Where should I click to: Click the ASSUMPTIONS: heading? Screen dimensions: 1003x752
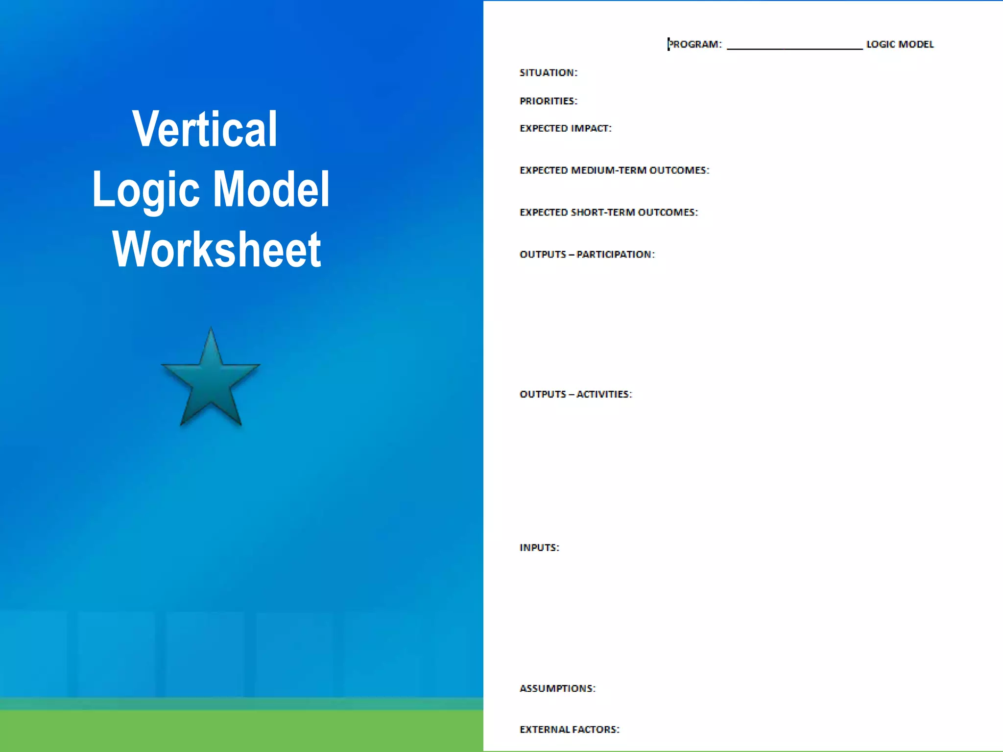(x=557, y=689)
